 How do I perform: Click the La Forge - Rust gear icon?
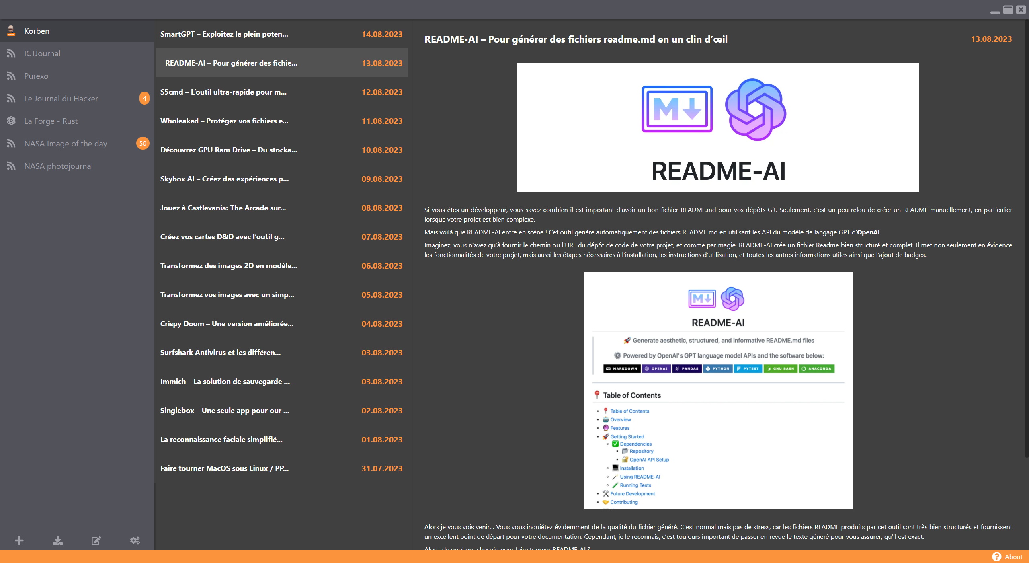[11, 121]
